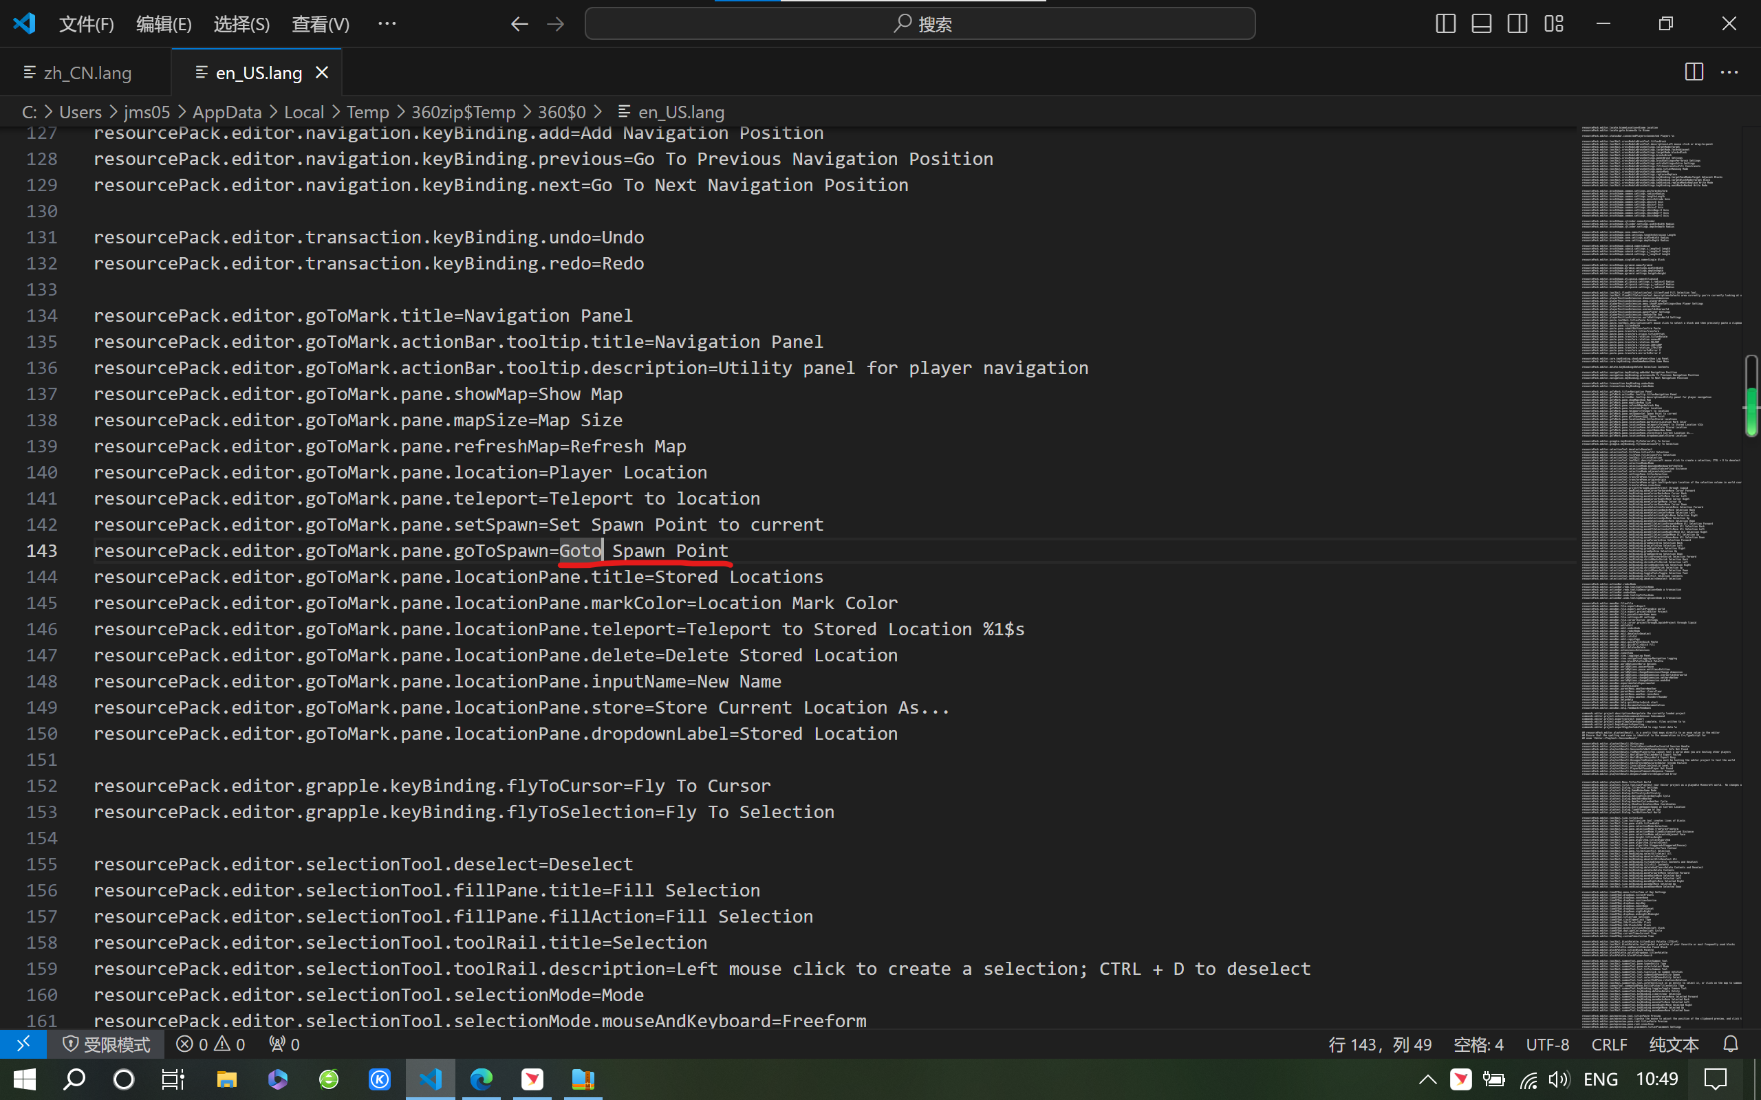Go back with the left arrow

click(519, 24)
